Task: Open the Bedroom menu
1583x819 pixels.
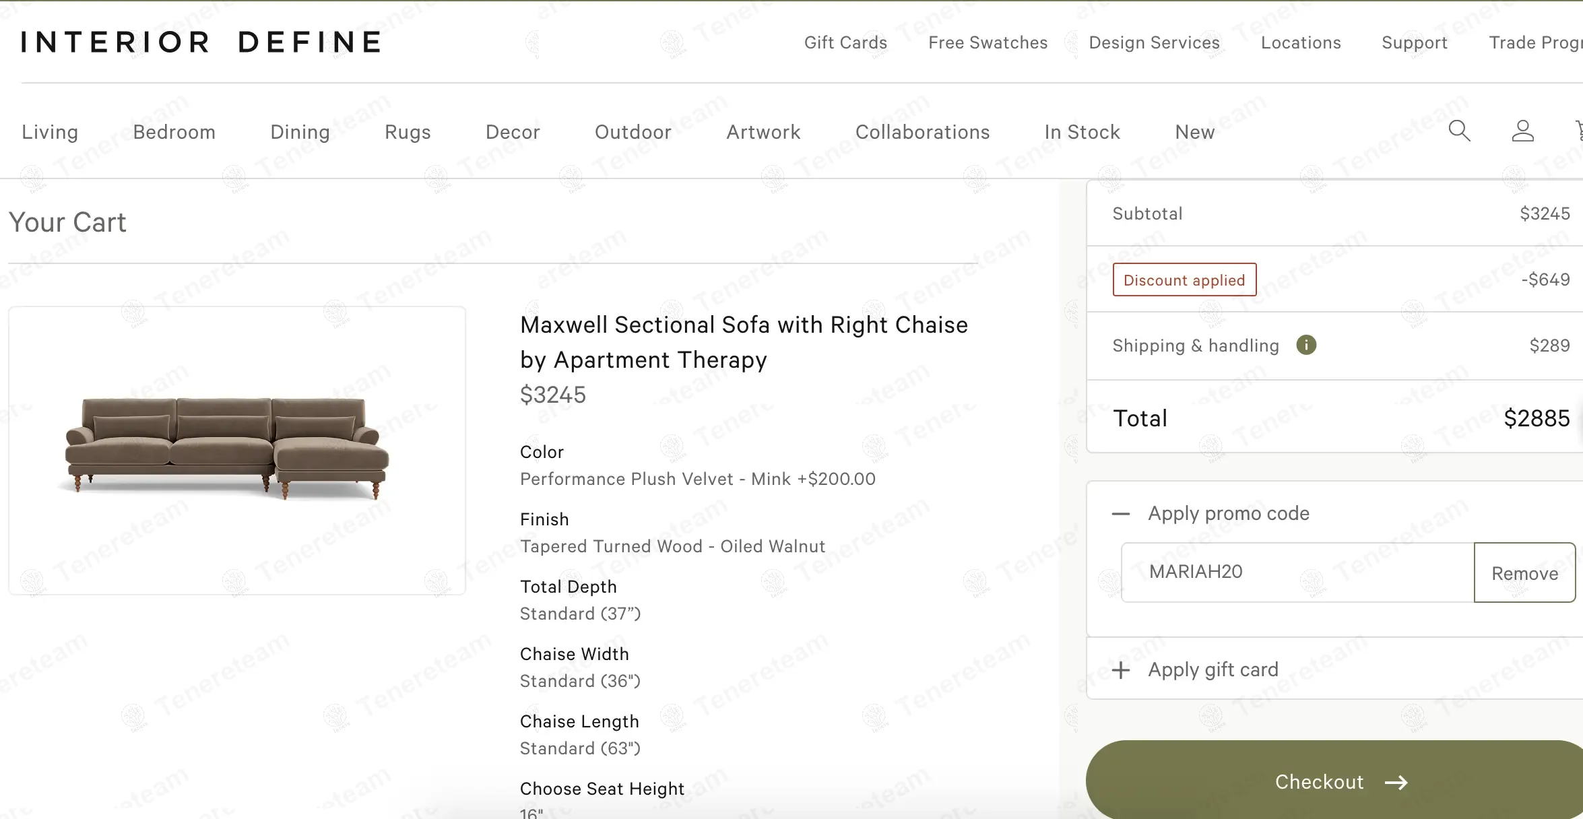Action: tap(174, 132)
